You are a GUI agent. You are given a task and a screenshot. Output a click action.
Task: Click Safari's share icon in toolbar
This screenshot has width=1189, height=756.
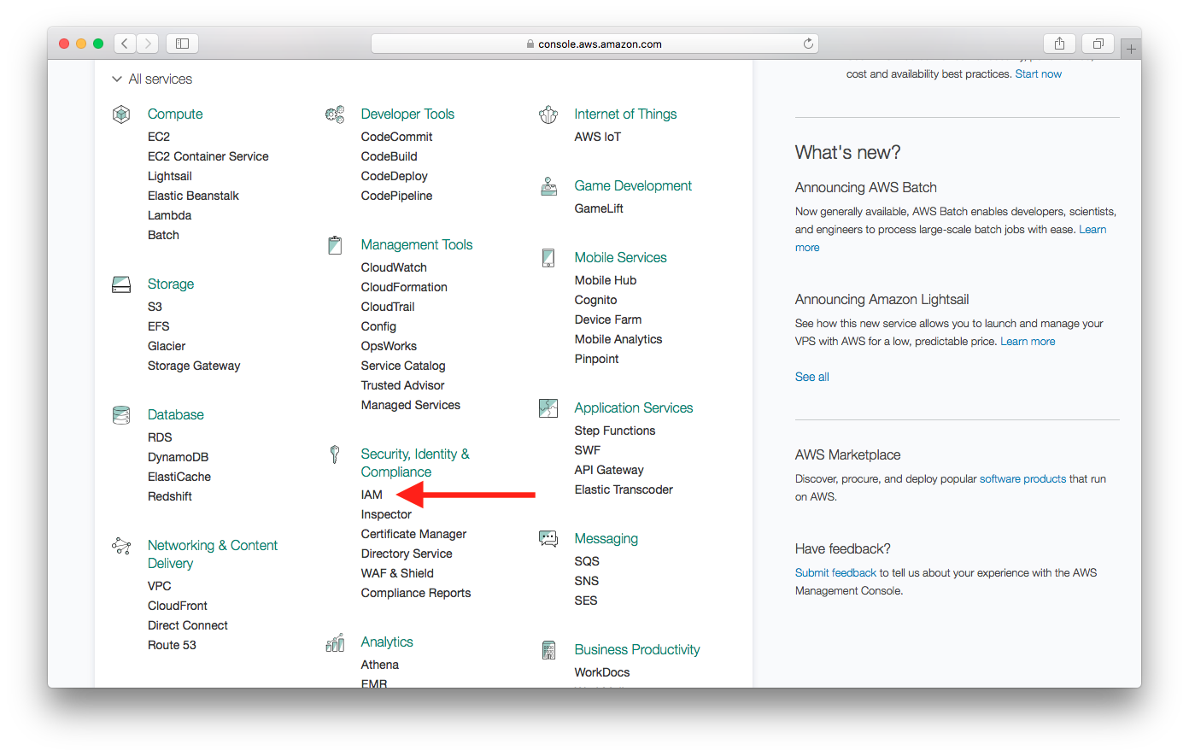pyautogui.click(x=1059, y=44)
